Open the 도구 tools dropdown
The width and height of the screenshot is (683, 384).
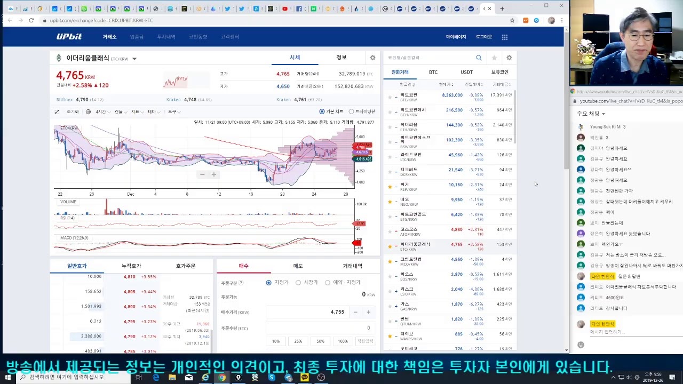tap(173, 111)
